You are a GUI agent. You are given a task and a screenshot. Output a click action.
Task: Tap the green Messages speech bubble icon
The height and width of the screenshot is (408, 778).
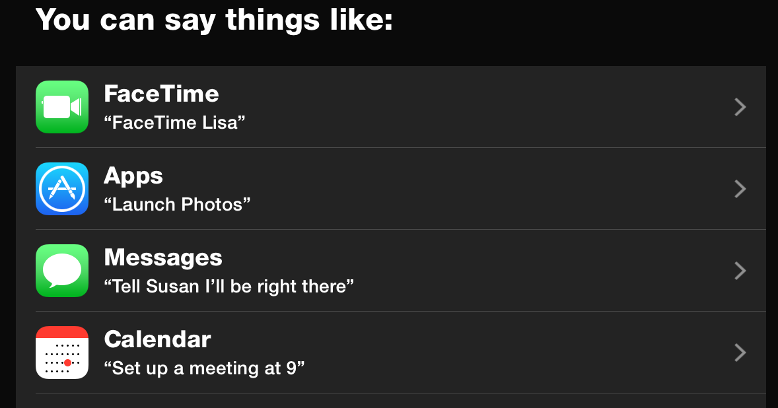62,271
